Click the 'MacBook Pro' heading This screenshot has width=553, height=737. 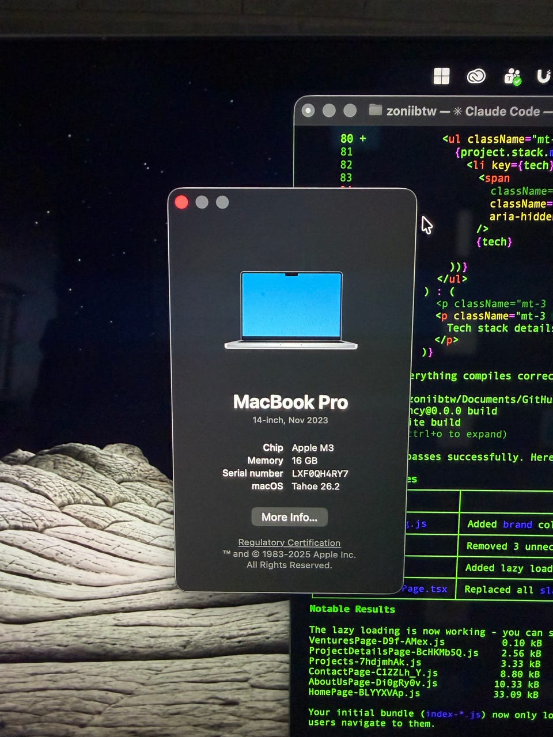click(x=290, y=402)
